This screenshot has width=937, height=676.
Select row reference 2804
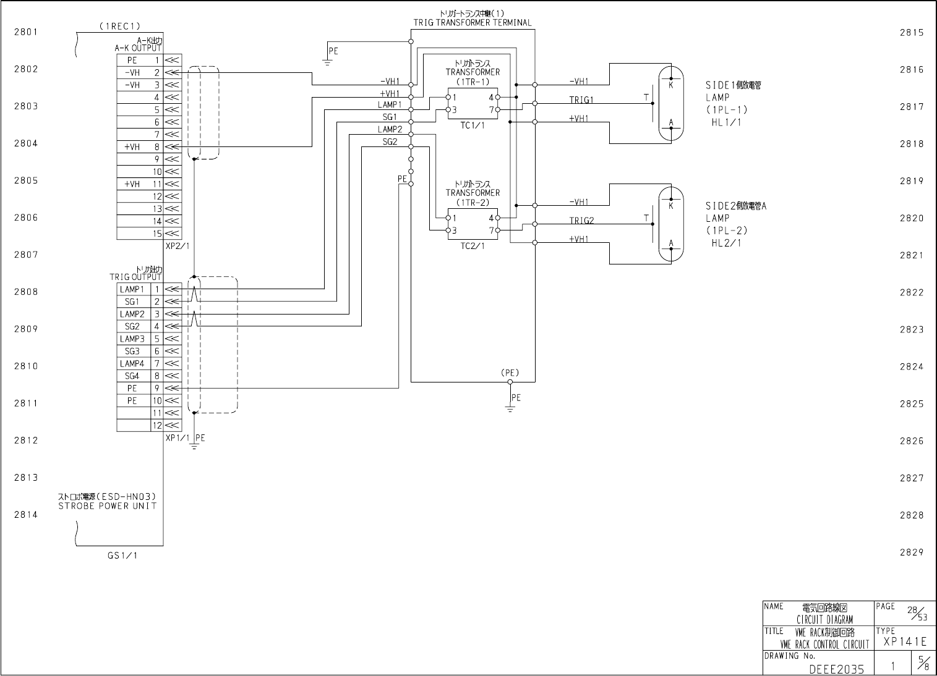point(25,143)
